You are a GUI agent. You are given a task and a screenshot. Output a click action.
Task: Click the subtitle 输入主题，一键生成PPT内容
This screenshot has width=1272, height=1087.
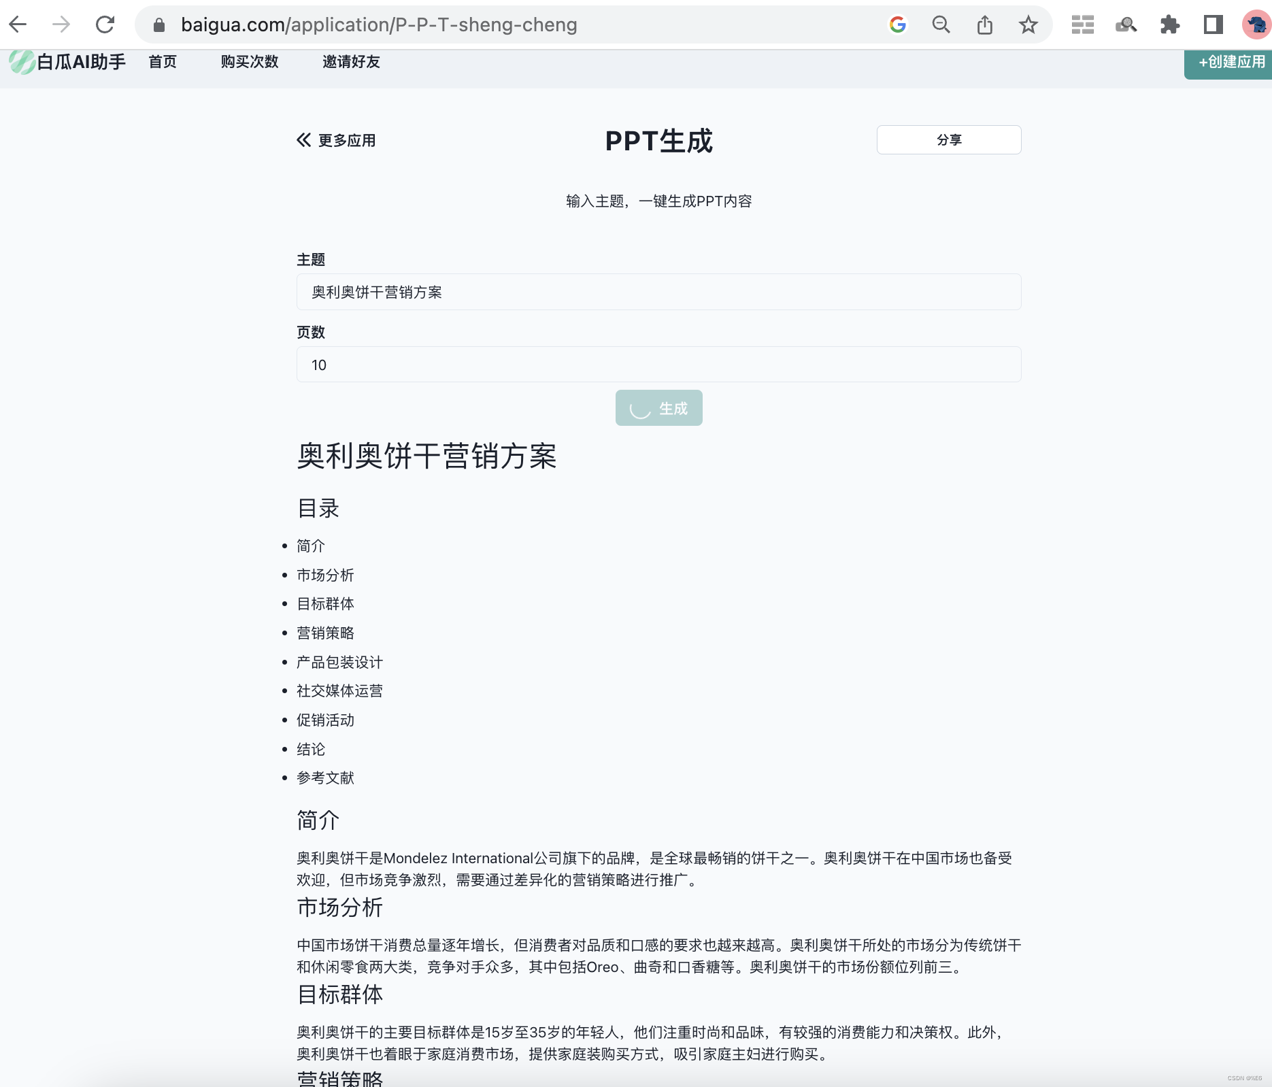(658, 201)
